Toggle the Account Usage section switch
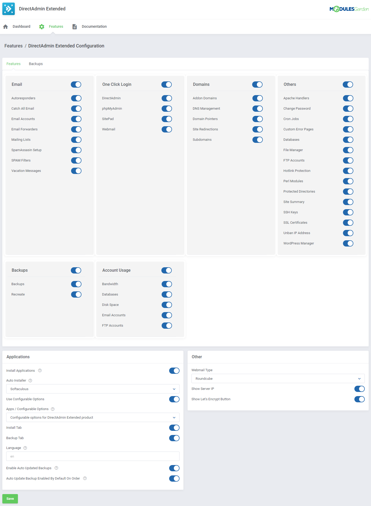Image resolution: width=371 pixels, height=506 pixels. coord(167,270)
